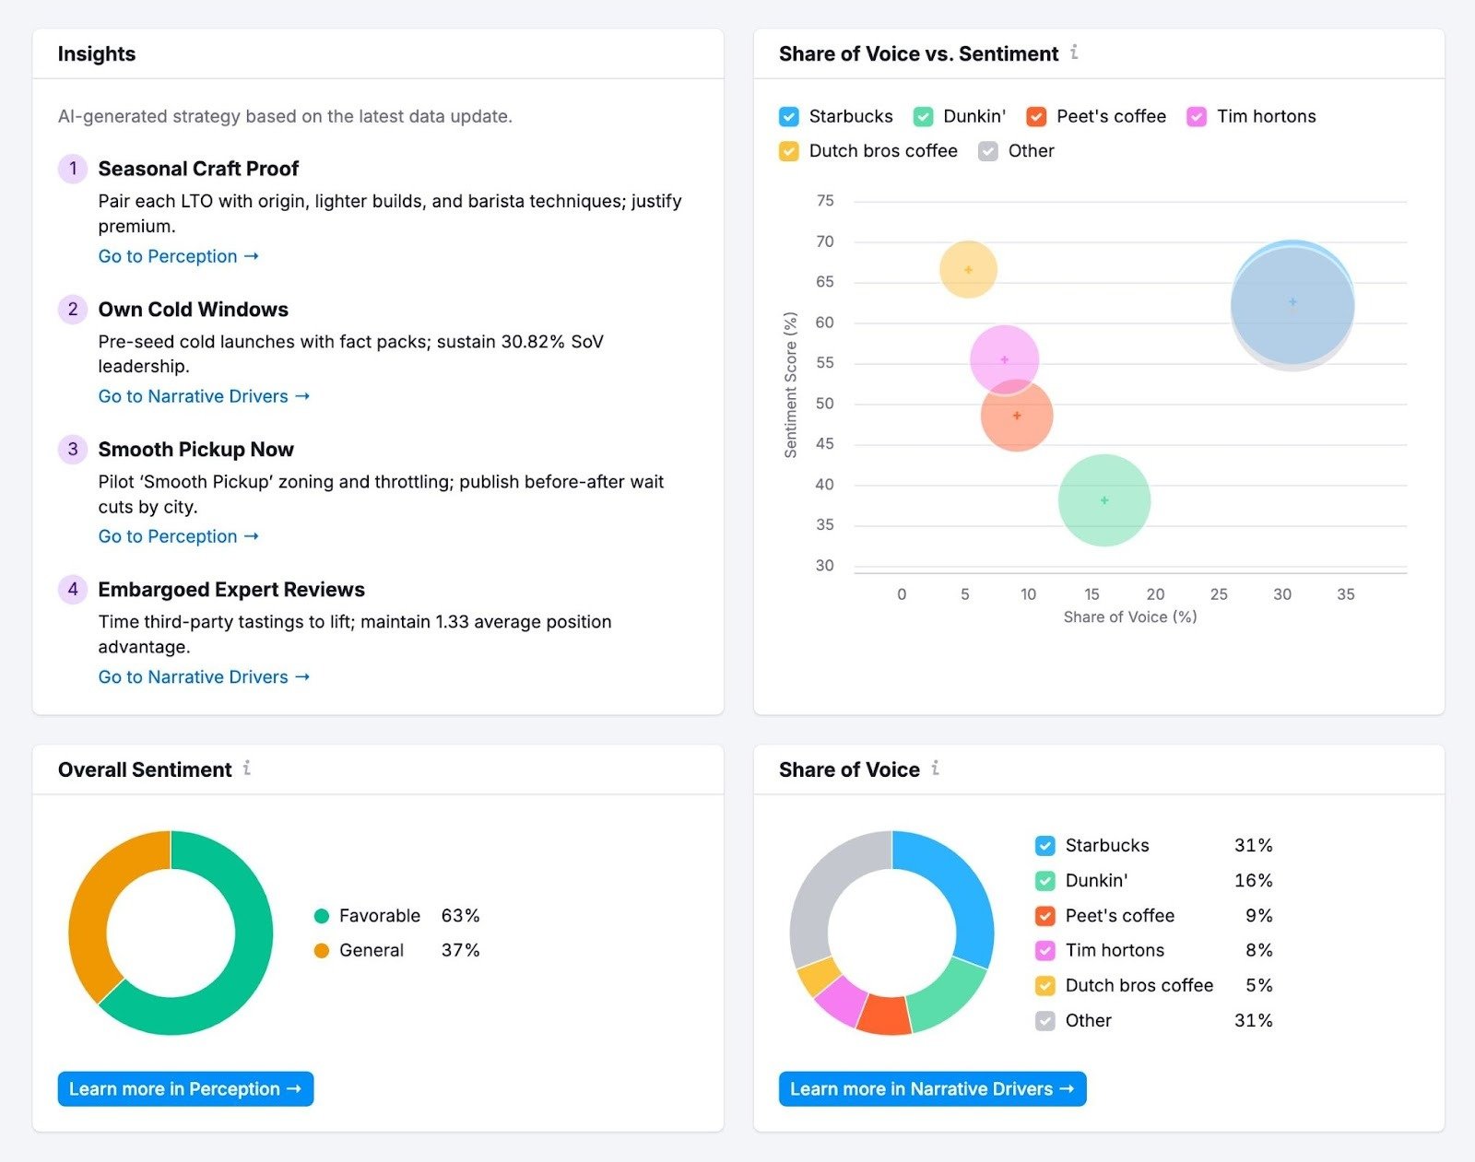The width and height of the screenshot is (1475, 1162).
Task: Disable the Dunkin' legend checkbox
Action: (922, 117)
